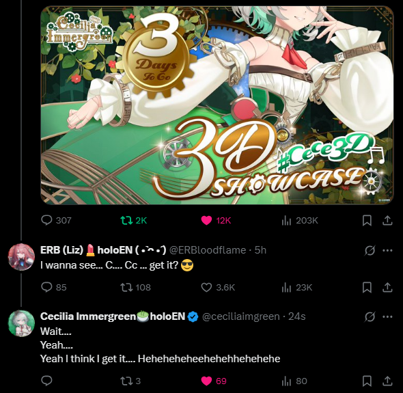Visit the @ERBloodflame profile handle

pyautogui.click(x=208, y=250)
